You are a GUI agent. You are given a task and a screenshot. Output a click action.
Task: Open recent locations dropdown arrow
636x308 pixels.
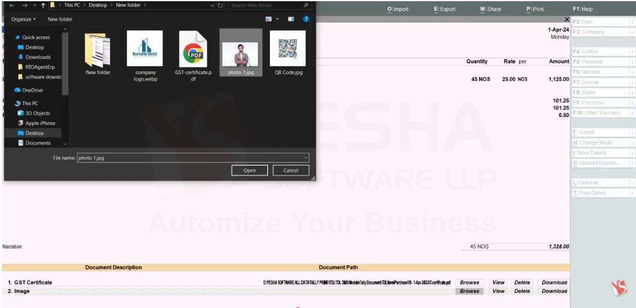coord(34,5)
